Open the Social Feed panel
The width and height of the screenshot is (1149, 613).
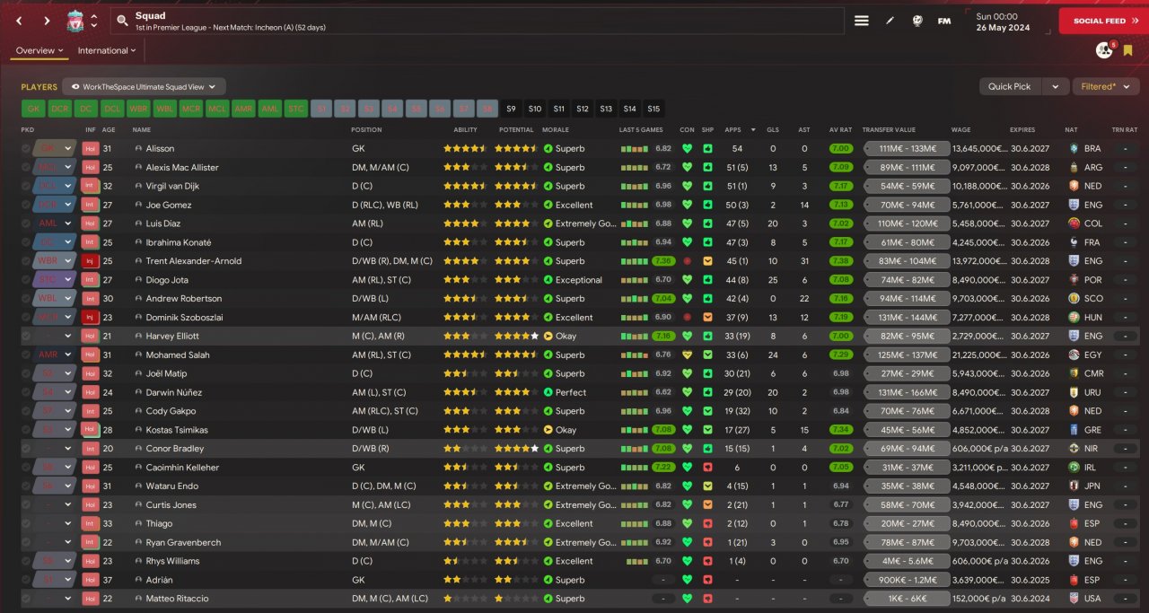pos(1103,21)
